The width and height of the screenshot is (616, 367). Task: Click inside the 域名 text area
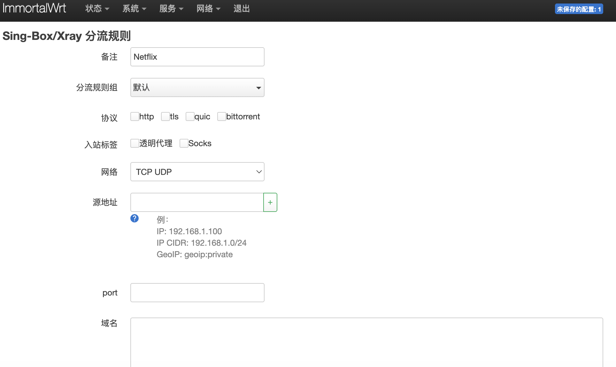click(x=366, y=342)
